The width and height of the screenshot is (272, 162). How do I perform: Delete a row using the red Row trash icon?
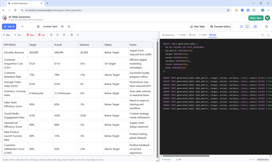click(31, 35)
